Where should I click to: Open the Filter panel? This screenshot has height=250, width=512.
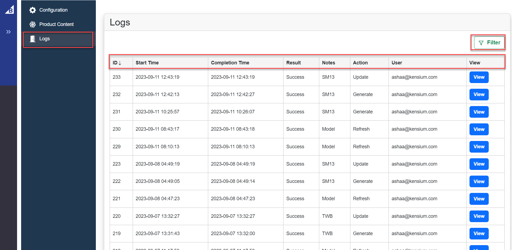pos(488,42)
